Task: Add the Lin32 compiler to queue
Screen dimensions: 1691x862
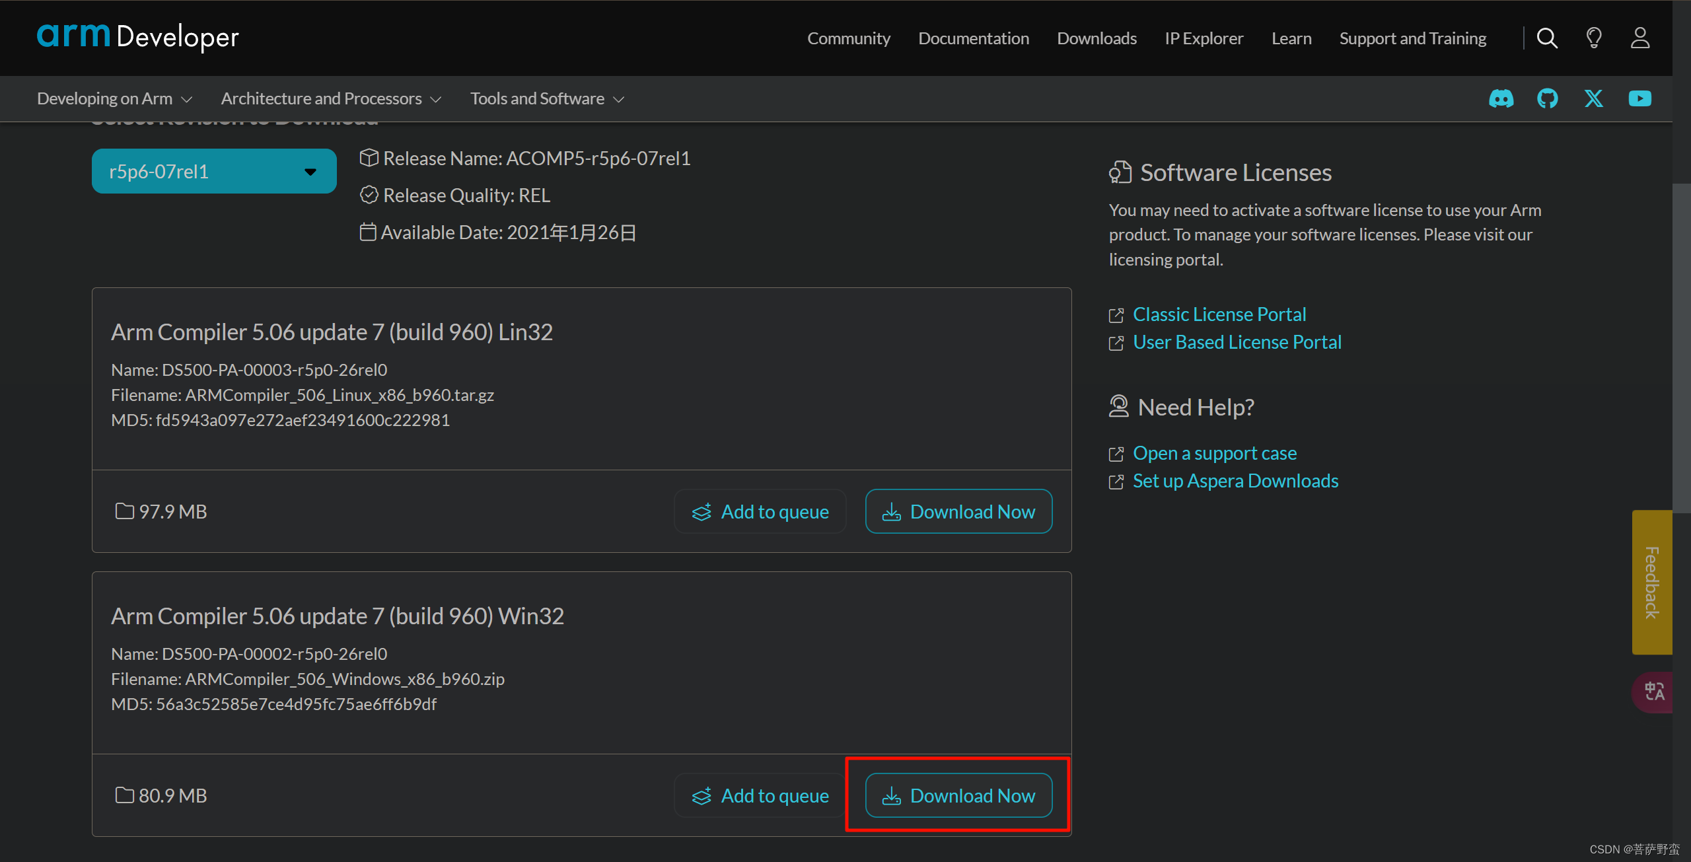Action: click(x=760, y=512)
